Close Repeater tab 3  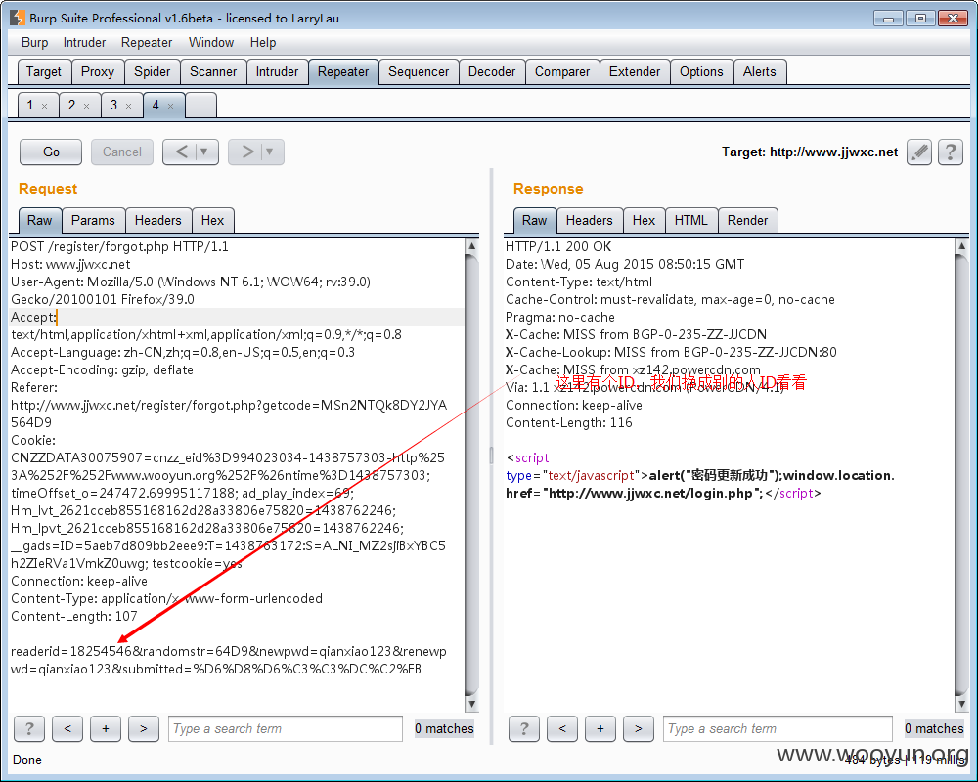click(128, 106)
